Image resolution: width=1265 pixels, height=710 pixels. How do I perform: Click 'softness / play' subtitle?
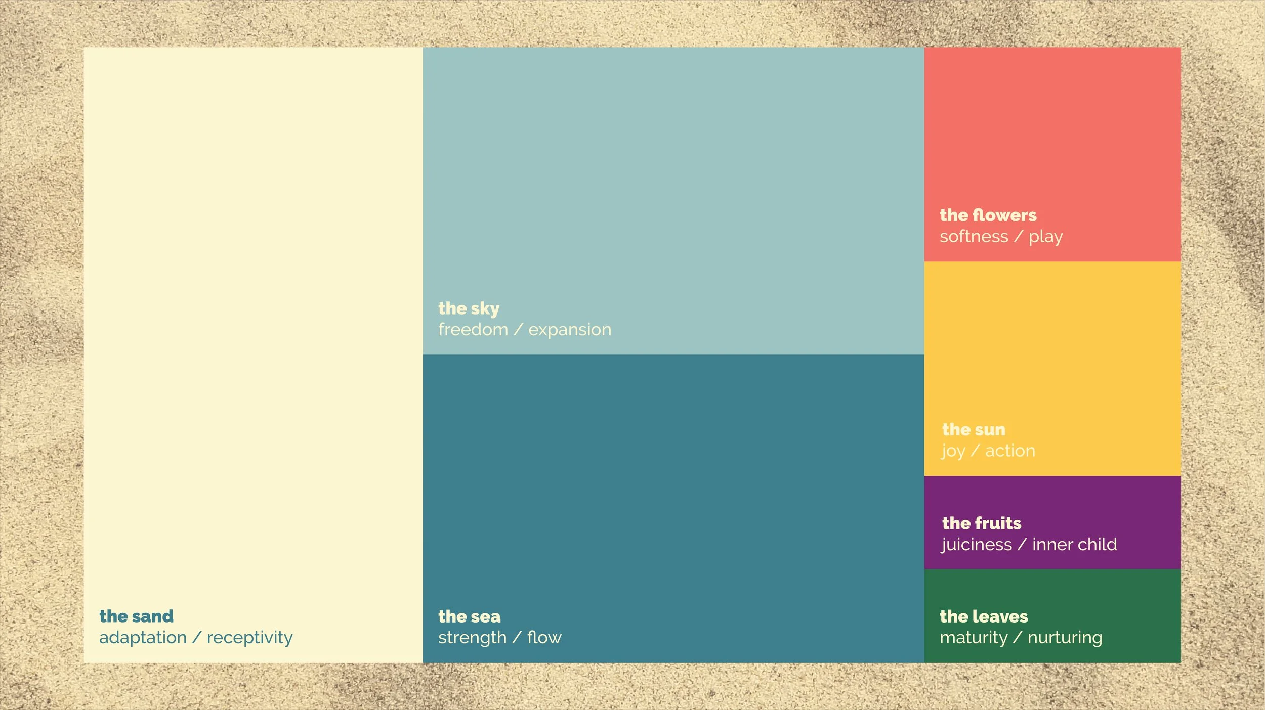pyautogui.click(x=1001, y=236)
